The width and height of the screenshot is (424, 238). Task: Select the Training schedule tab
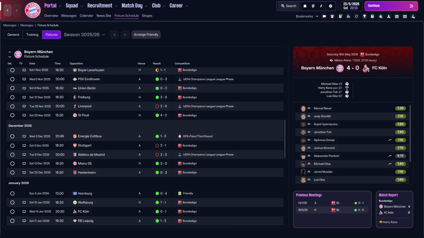point(32,35)
